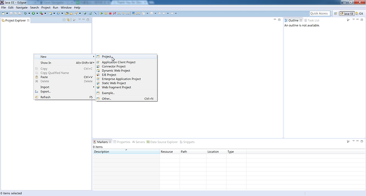
Task: Open the Outline view menu arrow
Action: click(353, 20)
